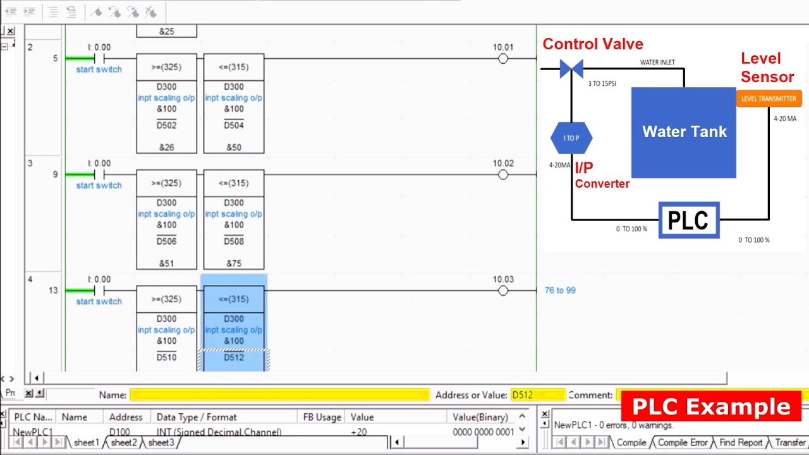
Task: Click the ladder horizontal scrollbar left arrow
Action: coord(37,378)
